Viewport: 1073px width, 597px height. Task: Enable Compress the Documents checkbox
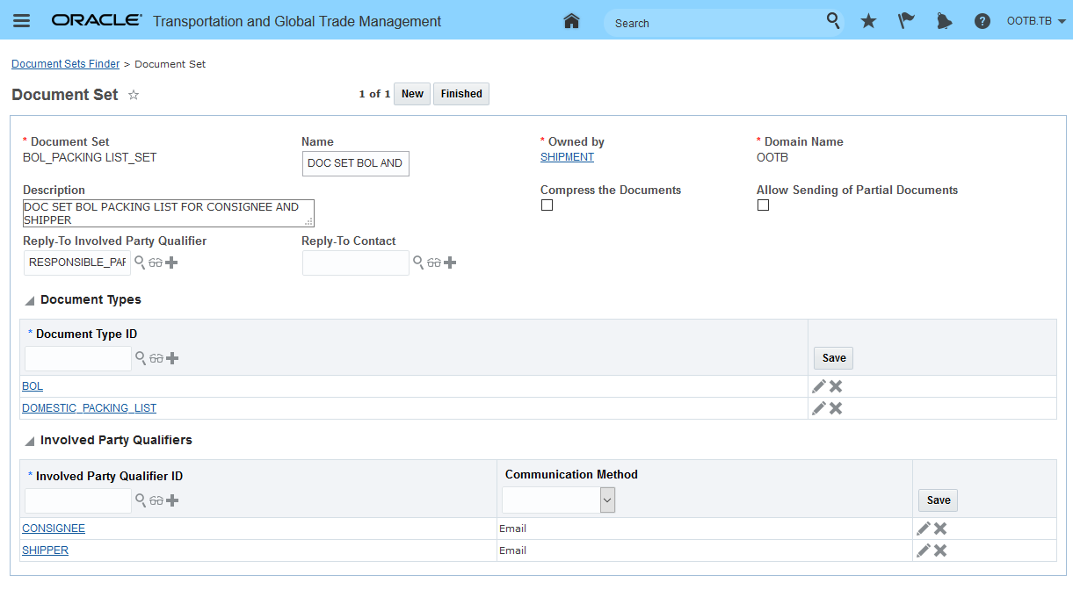point(547,205)
